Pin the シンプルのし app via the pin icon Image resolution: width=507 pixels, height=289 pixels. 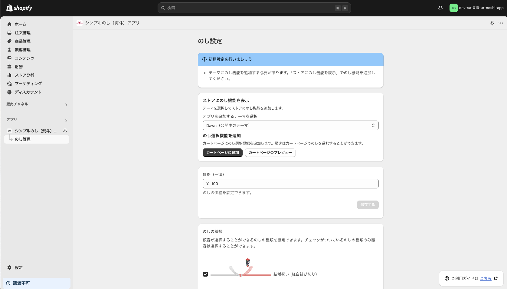65,131
